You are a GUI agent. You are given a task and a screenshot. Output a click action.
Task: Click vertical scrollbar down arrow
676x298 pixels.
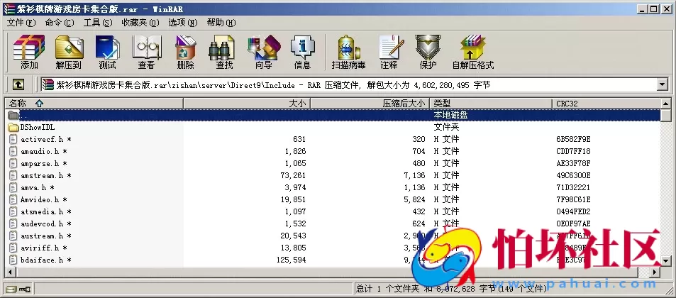pos(666,260)
